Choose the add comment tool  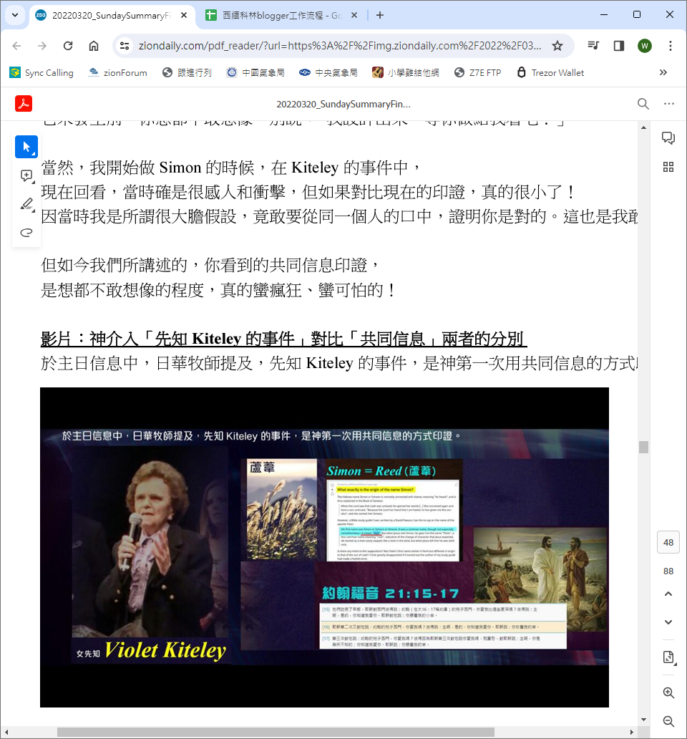(26, 175)
